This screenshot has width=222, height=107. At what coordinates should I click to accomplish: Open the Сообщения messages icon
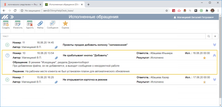coord(52,24)
